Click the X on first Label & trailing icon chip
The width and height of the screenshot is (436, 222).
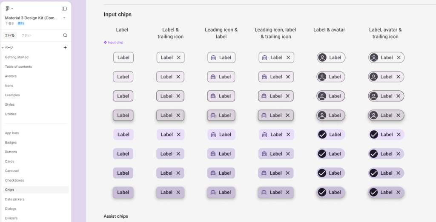[x=178, y=58]
